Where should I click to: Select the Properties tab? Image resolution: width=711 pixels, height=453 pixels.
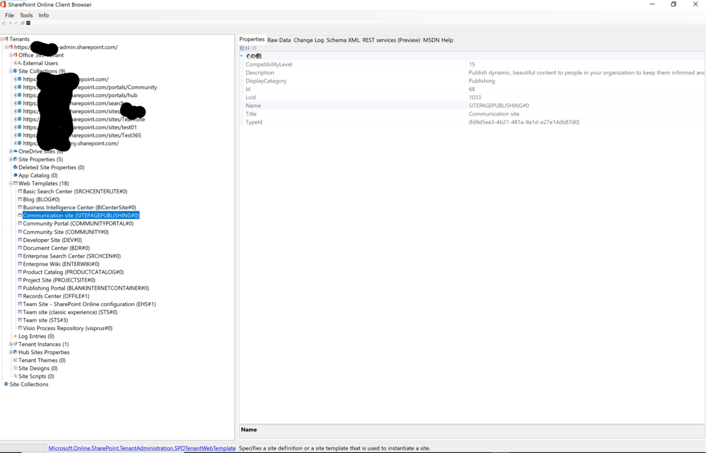click(x=252, y=40)
